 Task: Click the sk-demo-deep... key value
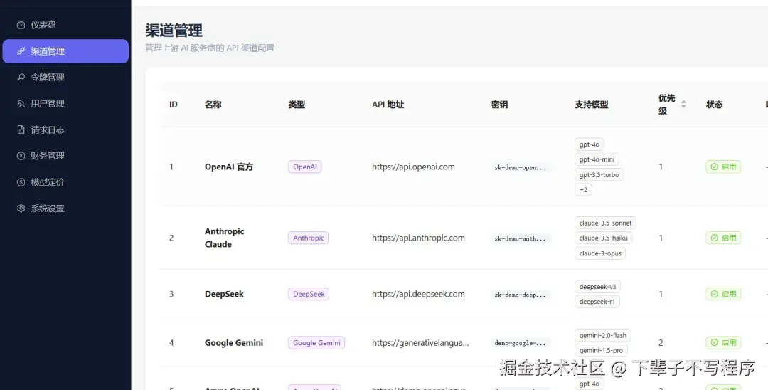pyautogui.click(x=520, y=295)
